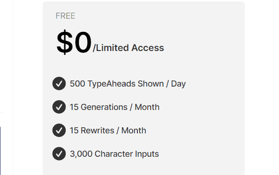
Task: Select the "15 Generations / Month" feature text
Action: pos(114,107)
